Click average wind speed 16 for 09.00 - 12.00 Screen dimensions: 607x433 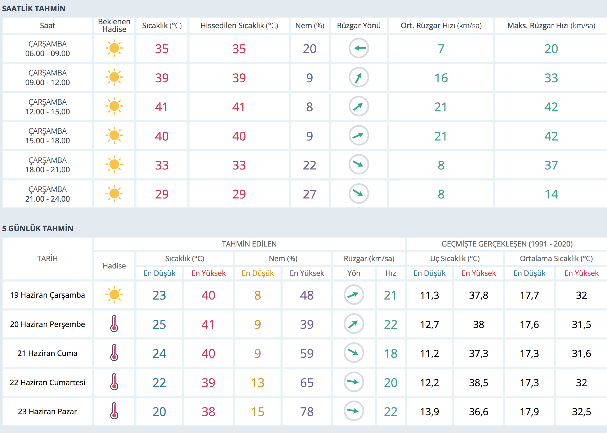point(441,78)
